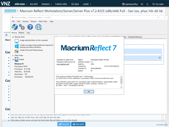Collapse the Details tree section
The image size is (169, 127).
pos(13,59)
